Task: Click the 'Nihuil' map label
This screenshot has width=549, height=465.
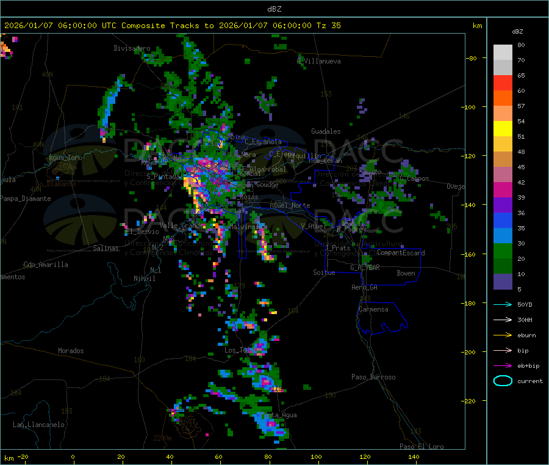Action: [144, 279]
